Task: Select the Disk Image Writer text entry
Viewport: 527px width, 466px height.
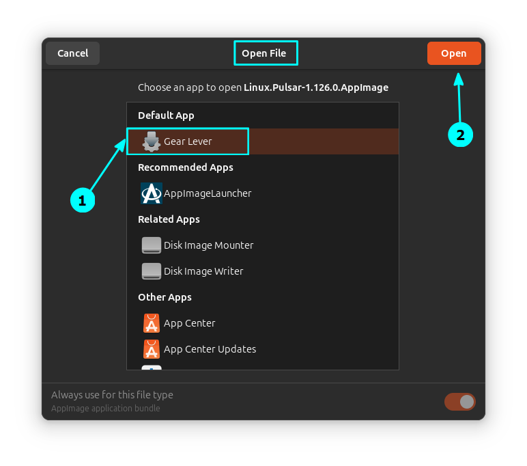Action: coord(203,271)
